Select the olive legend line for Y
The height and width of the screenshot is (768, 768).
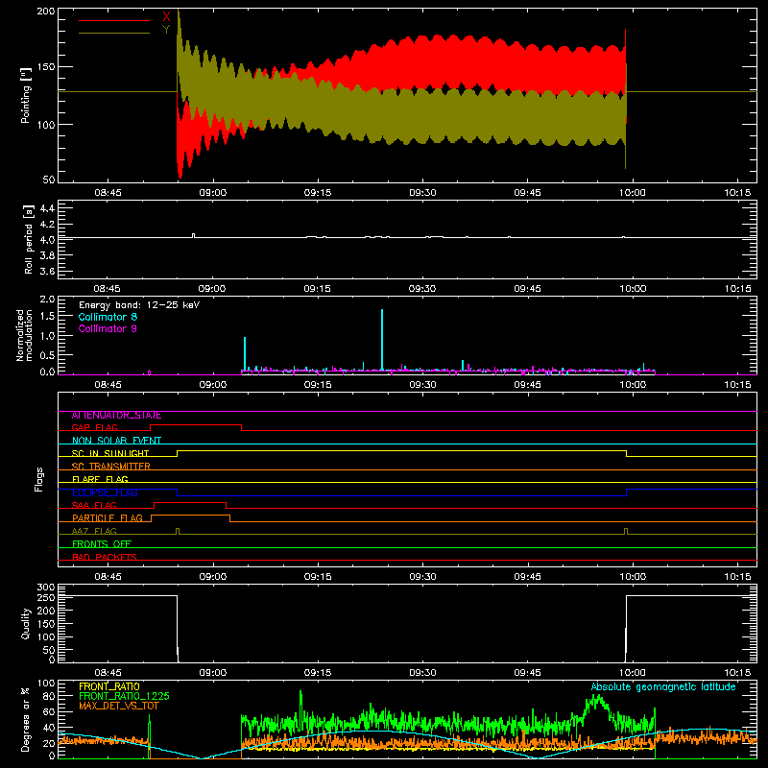(x=114, y=33)
